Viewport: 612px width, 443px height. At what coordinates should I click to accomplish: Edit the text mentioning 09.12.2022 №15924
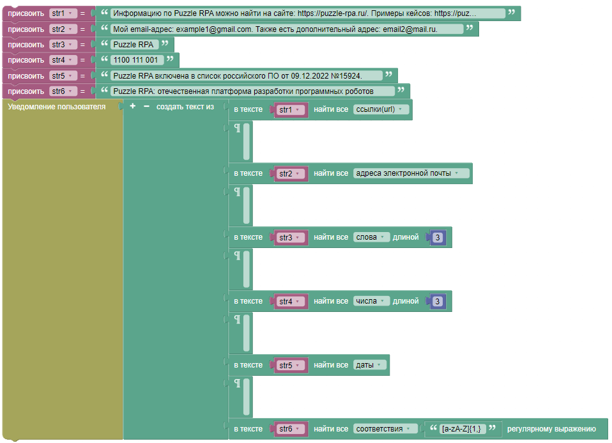click(247, 75)
